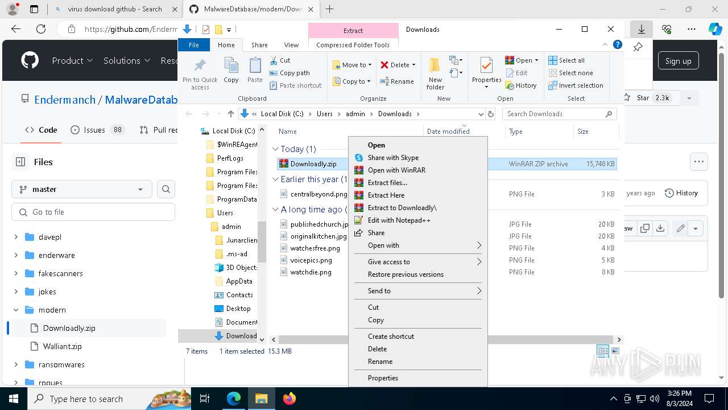Collapse the Today (1) group
Viewport: 728px width, 410px height.
pos(275,149)
